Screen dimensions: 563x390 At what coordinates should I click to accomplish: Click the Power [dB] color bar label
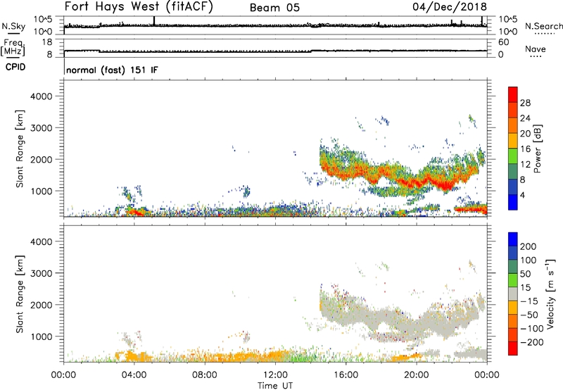coord(537,149)
